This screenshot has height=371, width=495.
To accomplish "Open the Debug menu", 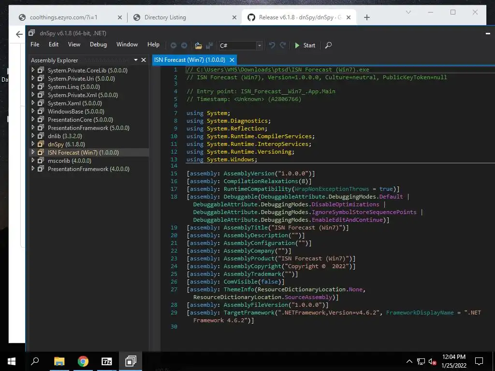I will tap(98, 44).
